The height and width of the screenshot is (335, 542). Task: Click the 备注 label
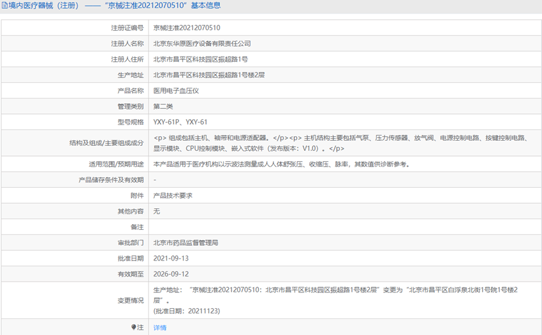[x=137, y=227]
